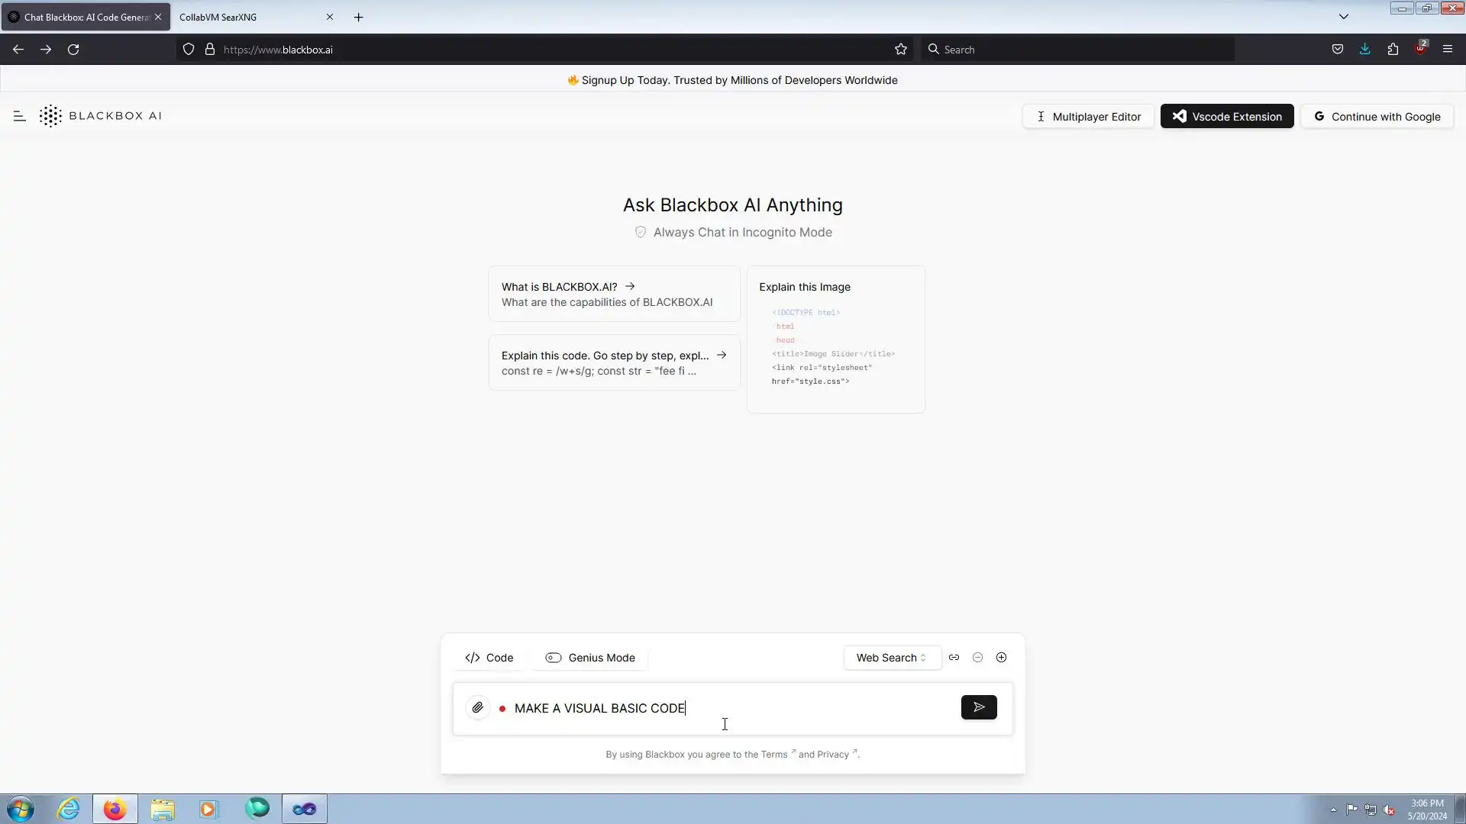
Task: Click the Firefox address bar
Action: tap(534, 50)
